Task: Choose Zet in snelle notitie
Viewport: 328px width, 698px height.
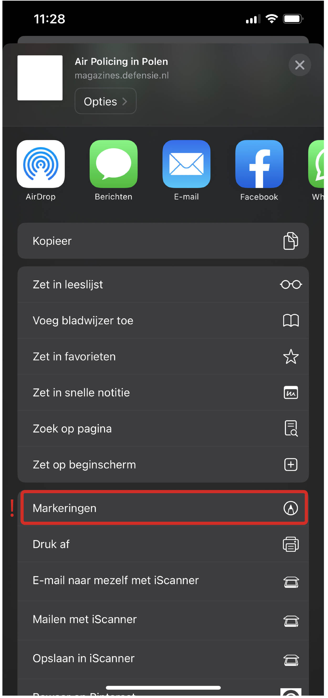Action: (163, 392)
